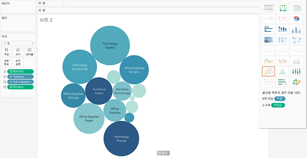Choose the Gantt chart type

(x=269, y=82)
